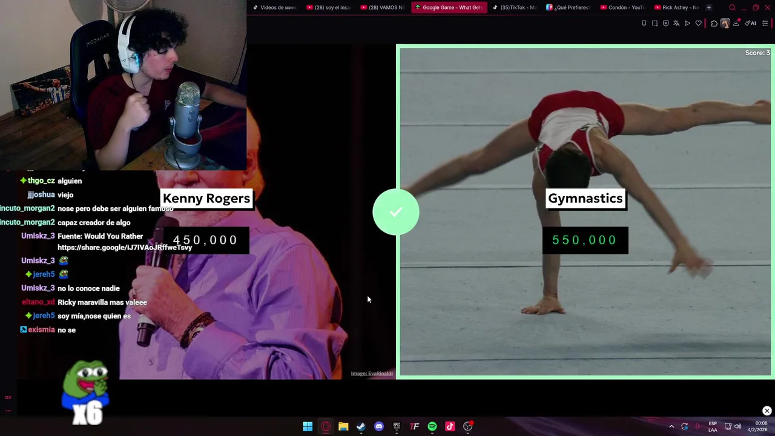Select the 'Google Game - What Gets' tab
775x436 pixels.
tap(449, 7)
